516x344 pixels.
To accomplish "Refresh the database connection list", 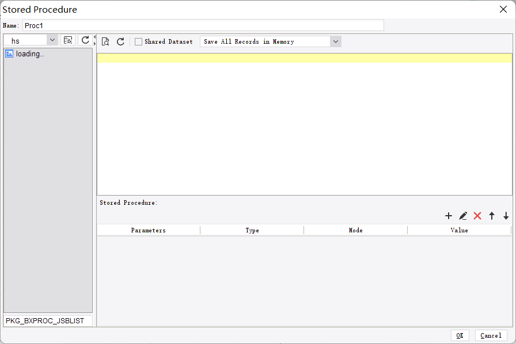I will pos(85,40).
